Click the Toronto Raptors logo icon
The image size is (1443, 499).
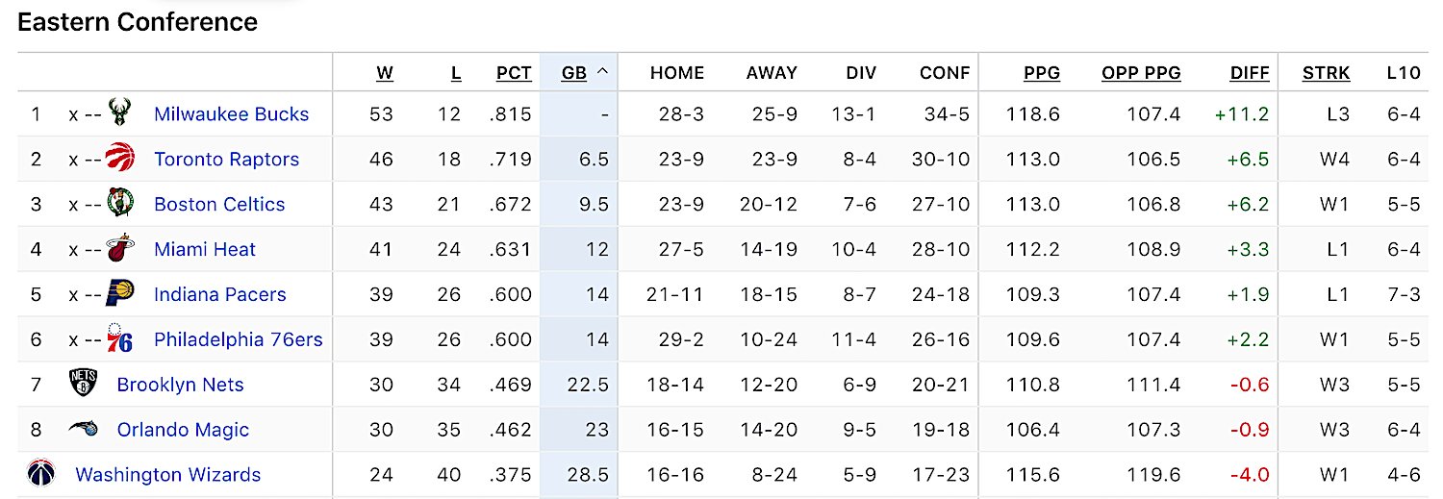tap(120, 159)
